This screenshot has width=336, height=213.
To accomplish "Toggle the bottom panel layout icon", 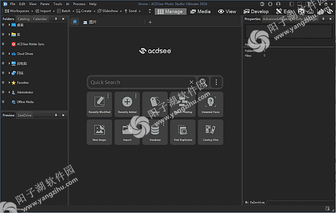I will (300, 4).
